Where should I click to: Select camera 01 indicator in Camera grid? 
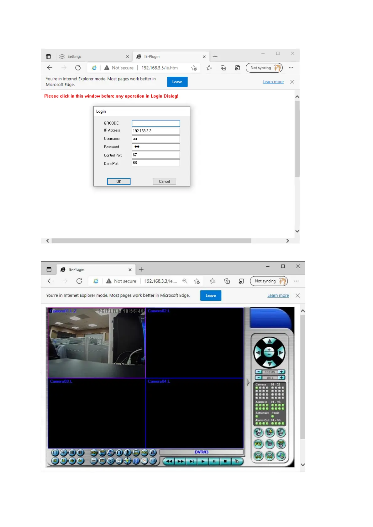[x=257, y=388]
